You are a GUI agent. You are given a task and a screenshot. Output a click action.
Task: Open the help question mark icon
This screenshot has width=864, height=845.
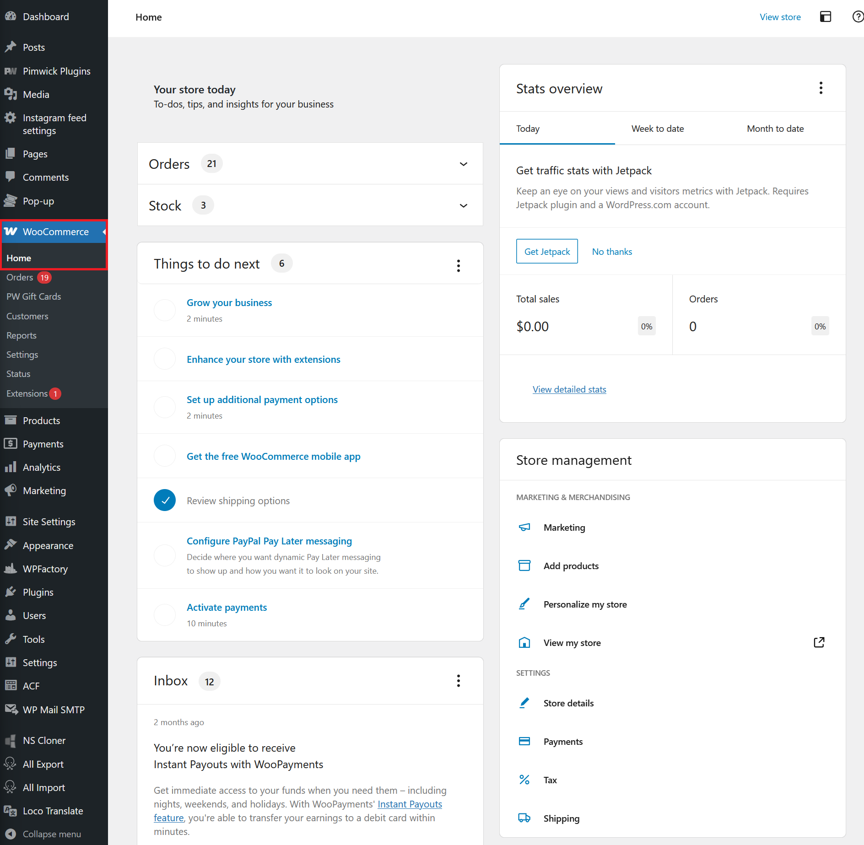click(x=858, y=17)
